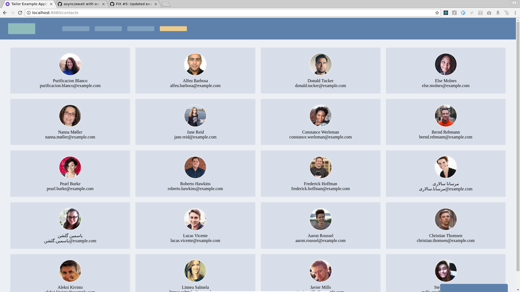
Task: Bookmark this page with the star icon
Action: 437,13
